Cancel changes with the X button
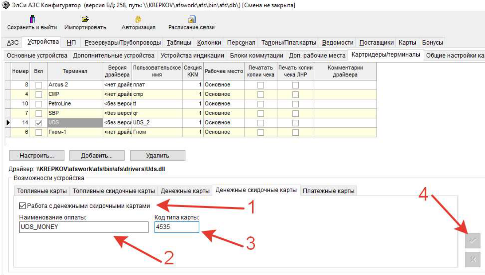 [473, 259]
